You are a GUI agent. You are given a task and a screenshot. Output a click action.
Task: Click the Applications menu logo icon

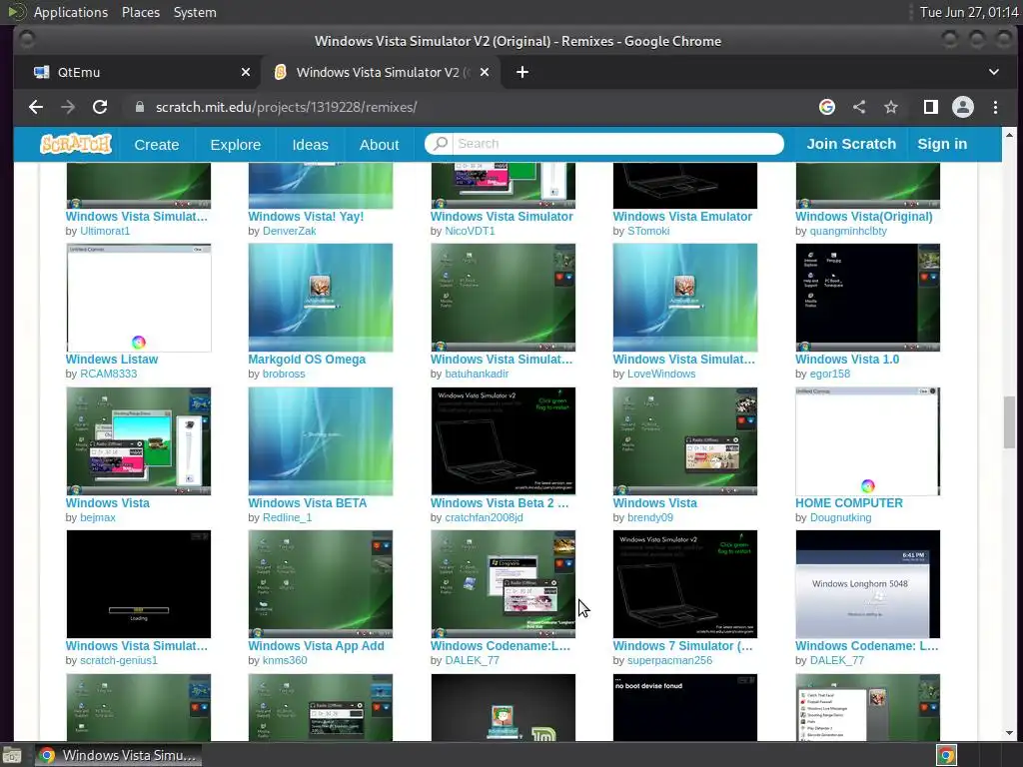[x=16, y=12]
